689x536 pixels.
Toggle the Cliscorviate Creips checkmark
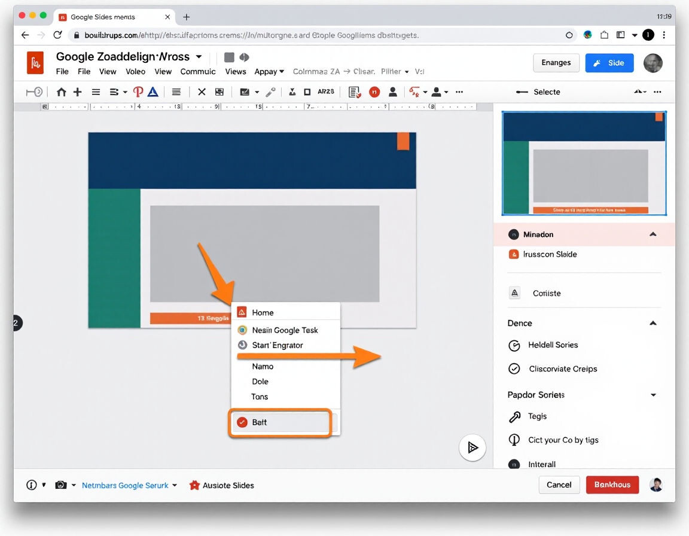coord(514,368)
